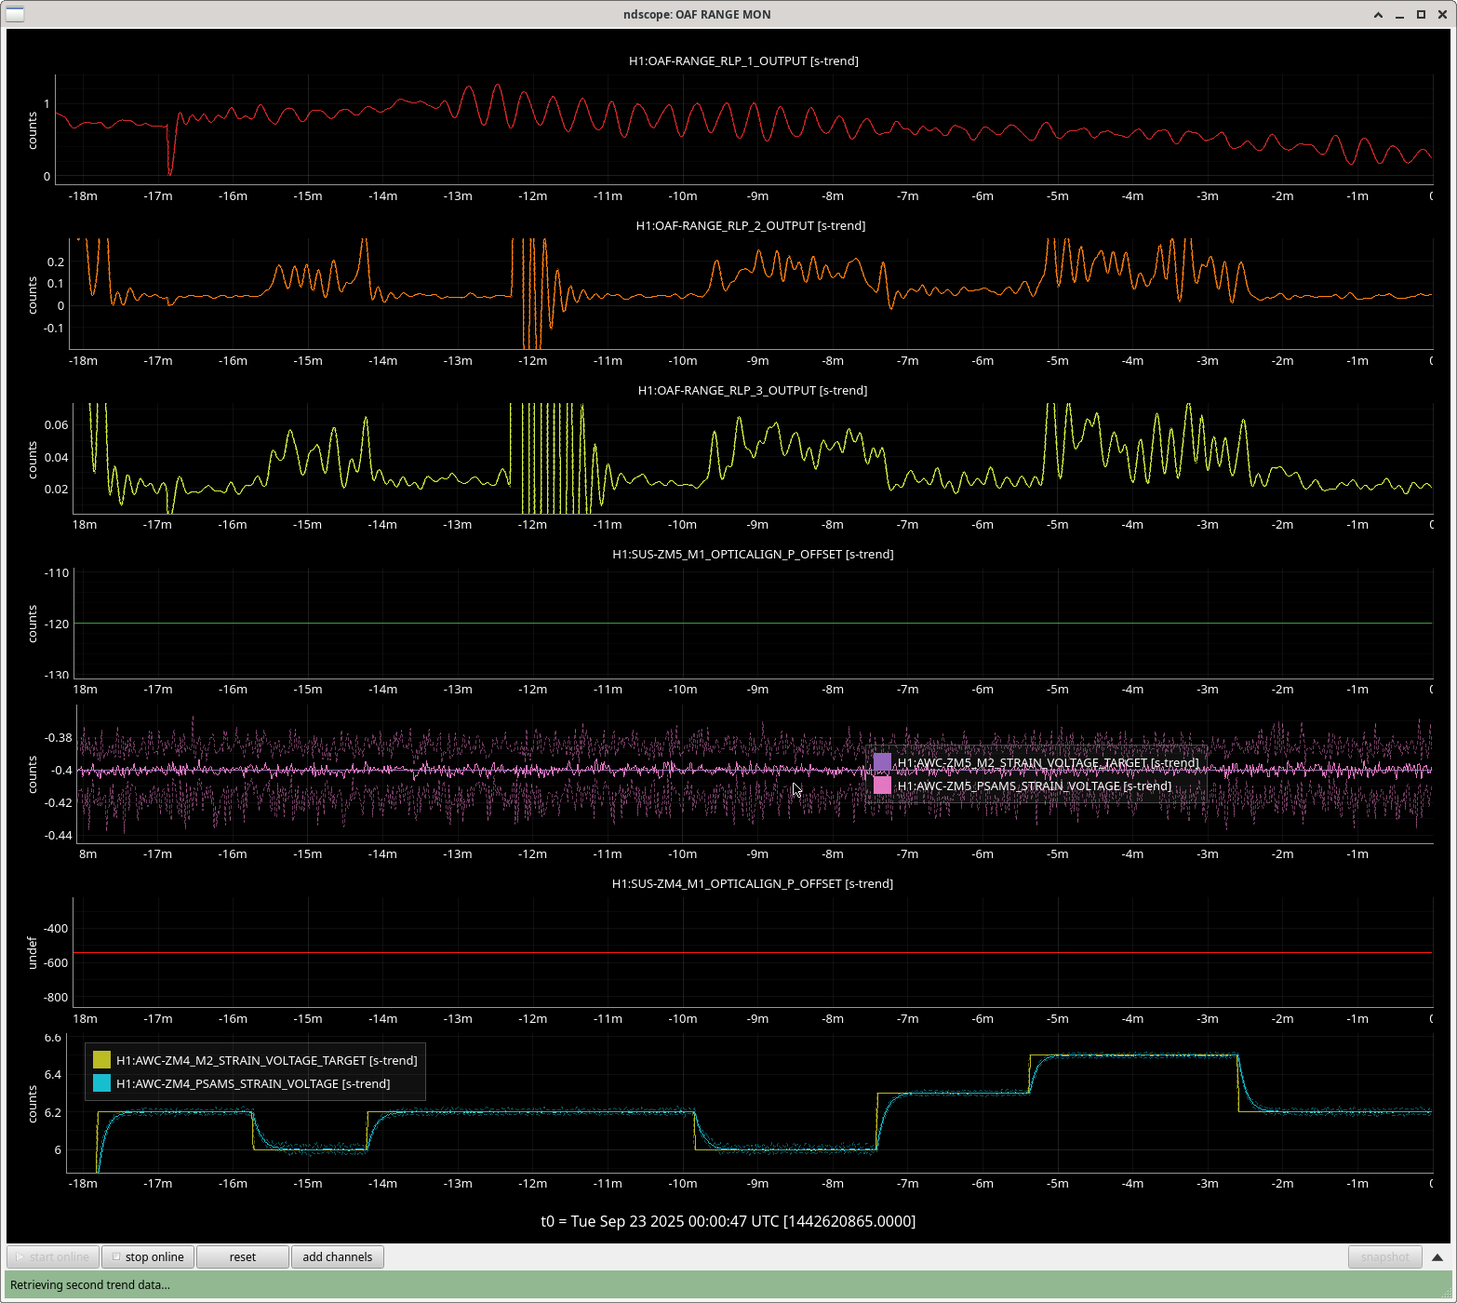
Task: Expand the triangle beside the snapshot button
Action: [x=1437, y=1256]
